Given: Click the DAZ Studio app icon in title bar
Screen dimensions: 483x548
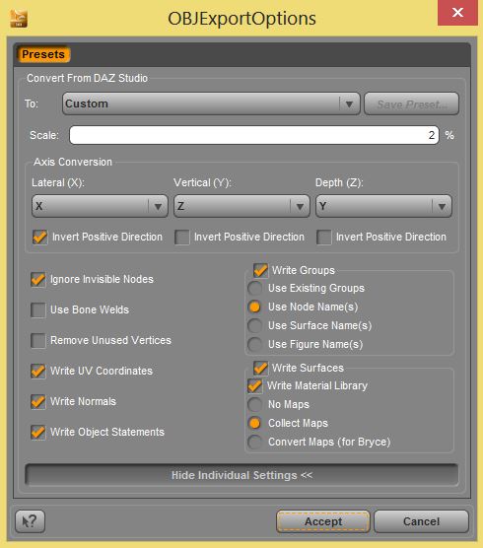Looking at the screenshot, I should coord(18,19).
